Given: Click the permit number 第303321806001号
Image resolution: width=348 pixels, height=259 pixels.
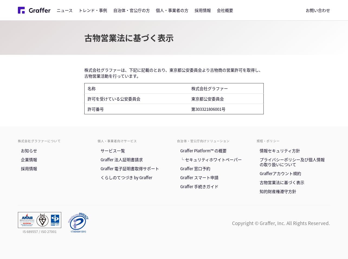Looking at the screenshot, I should [x=208, y=109].
